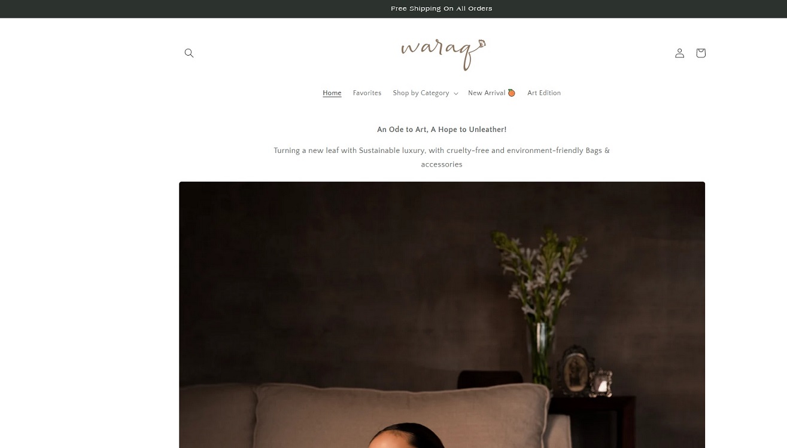
Task: Click the chevron next to Shop by Category
Action: coord(456,94)
